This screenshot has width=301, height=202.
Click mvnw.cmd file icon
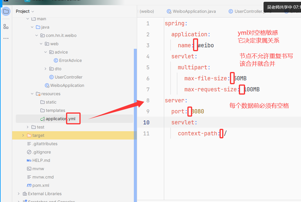[x=29, y=177]
